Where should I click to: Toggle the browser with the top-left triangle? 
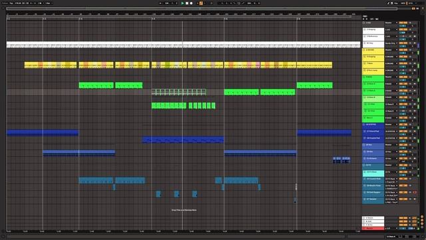3,8
